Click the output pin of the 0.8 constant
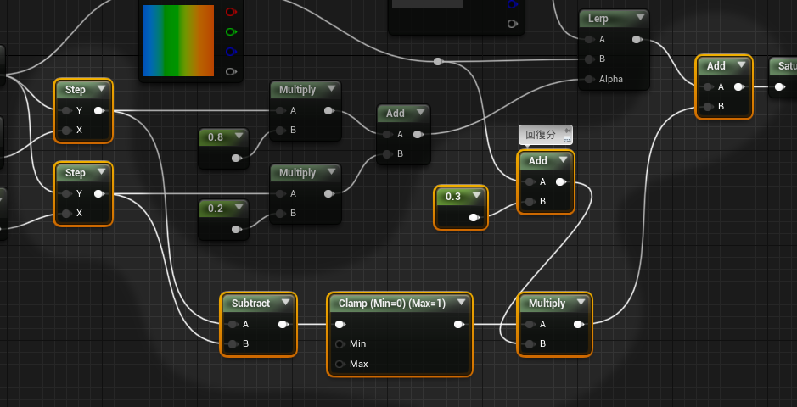The height and width of the screenshot is (407, 797). (x=236, y=158)
